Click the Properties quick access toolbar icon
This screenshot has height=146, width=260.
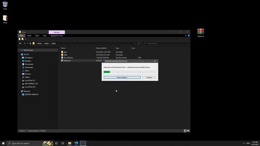(x=19, y=39)
